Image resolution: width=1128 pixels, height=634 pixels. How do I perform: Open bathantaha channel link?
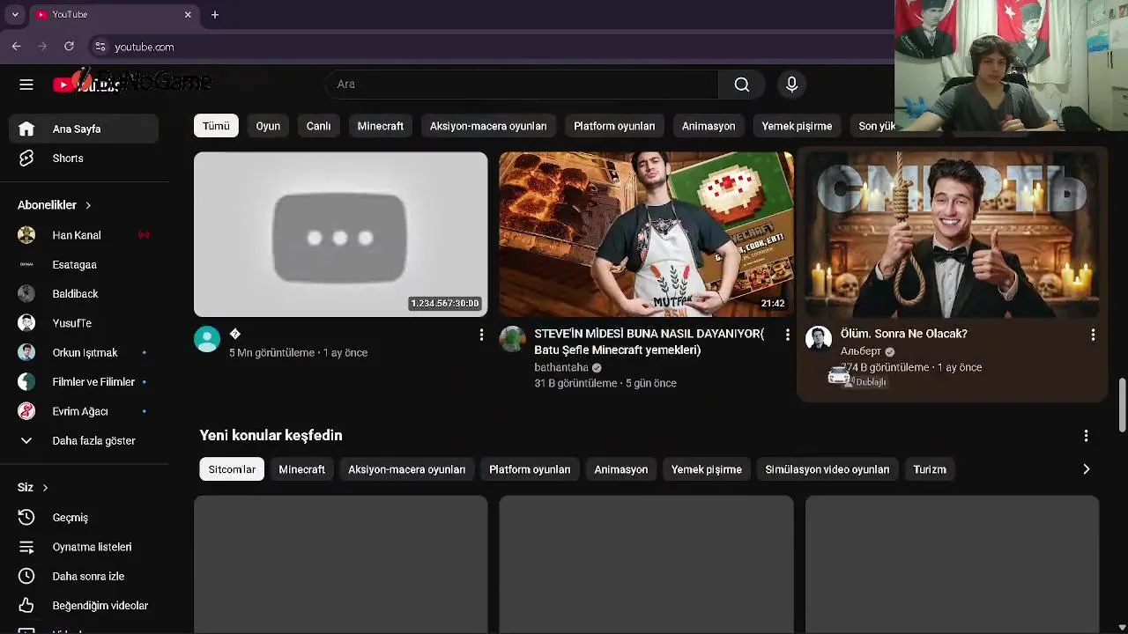561,367
